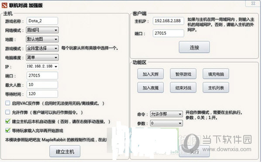Click the 连接 button
The height and width of the screenshot is (162, 262).
pos(194,47)
